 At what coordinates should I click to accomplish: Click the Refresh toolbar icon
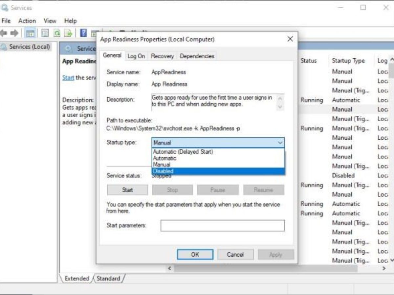tap(57, 33)
